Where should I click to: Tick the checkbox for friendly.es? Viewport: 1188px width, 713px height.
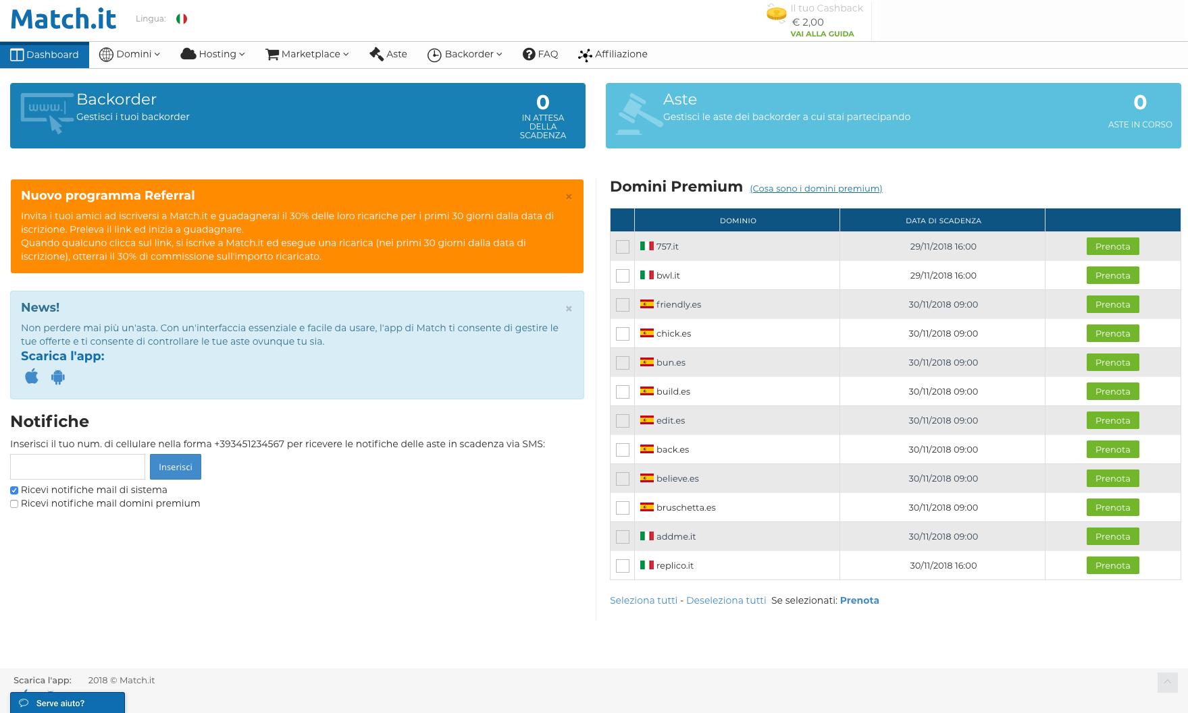tap(623, 305)
